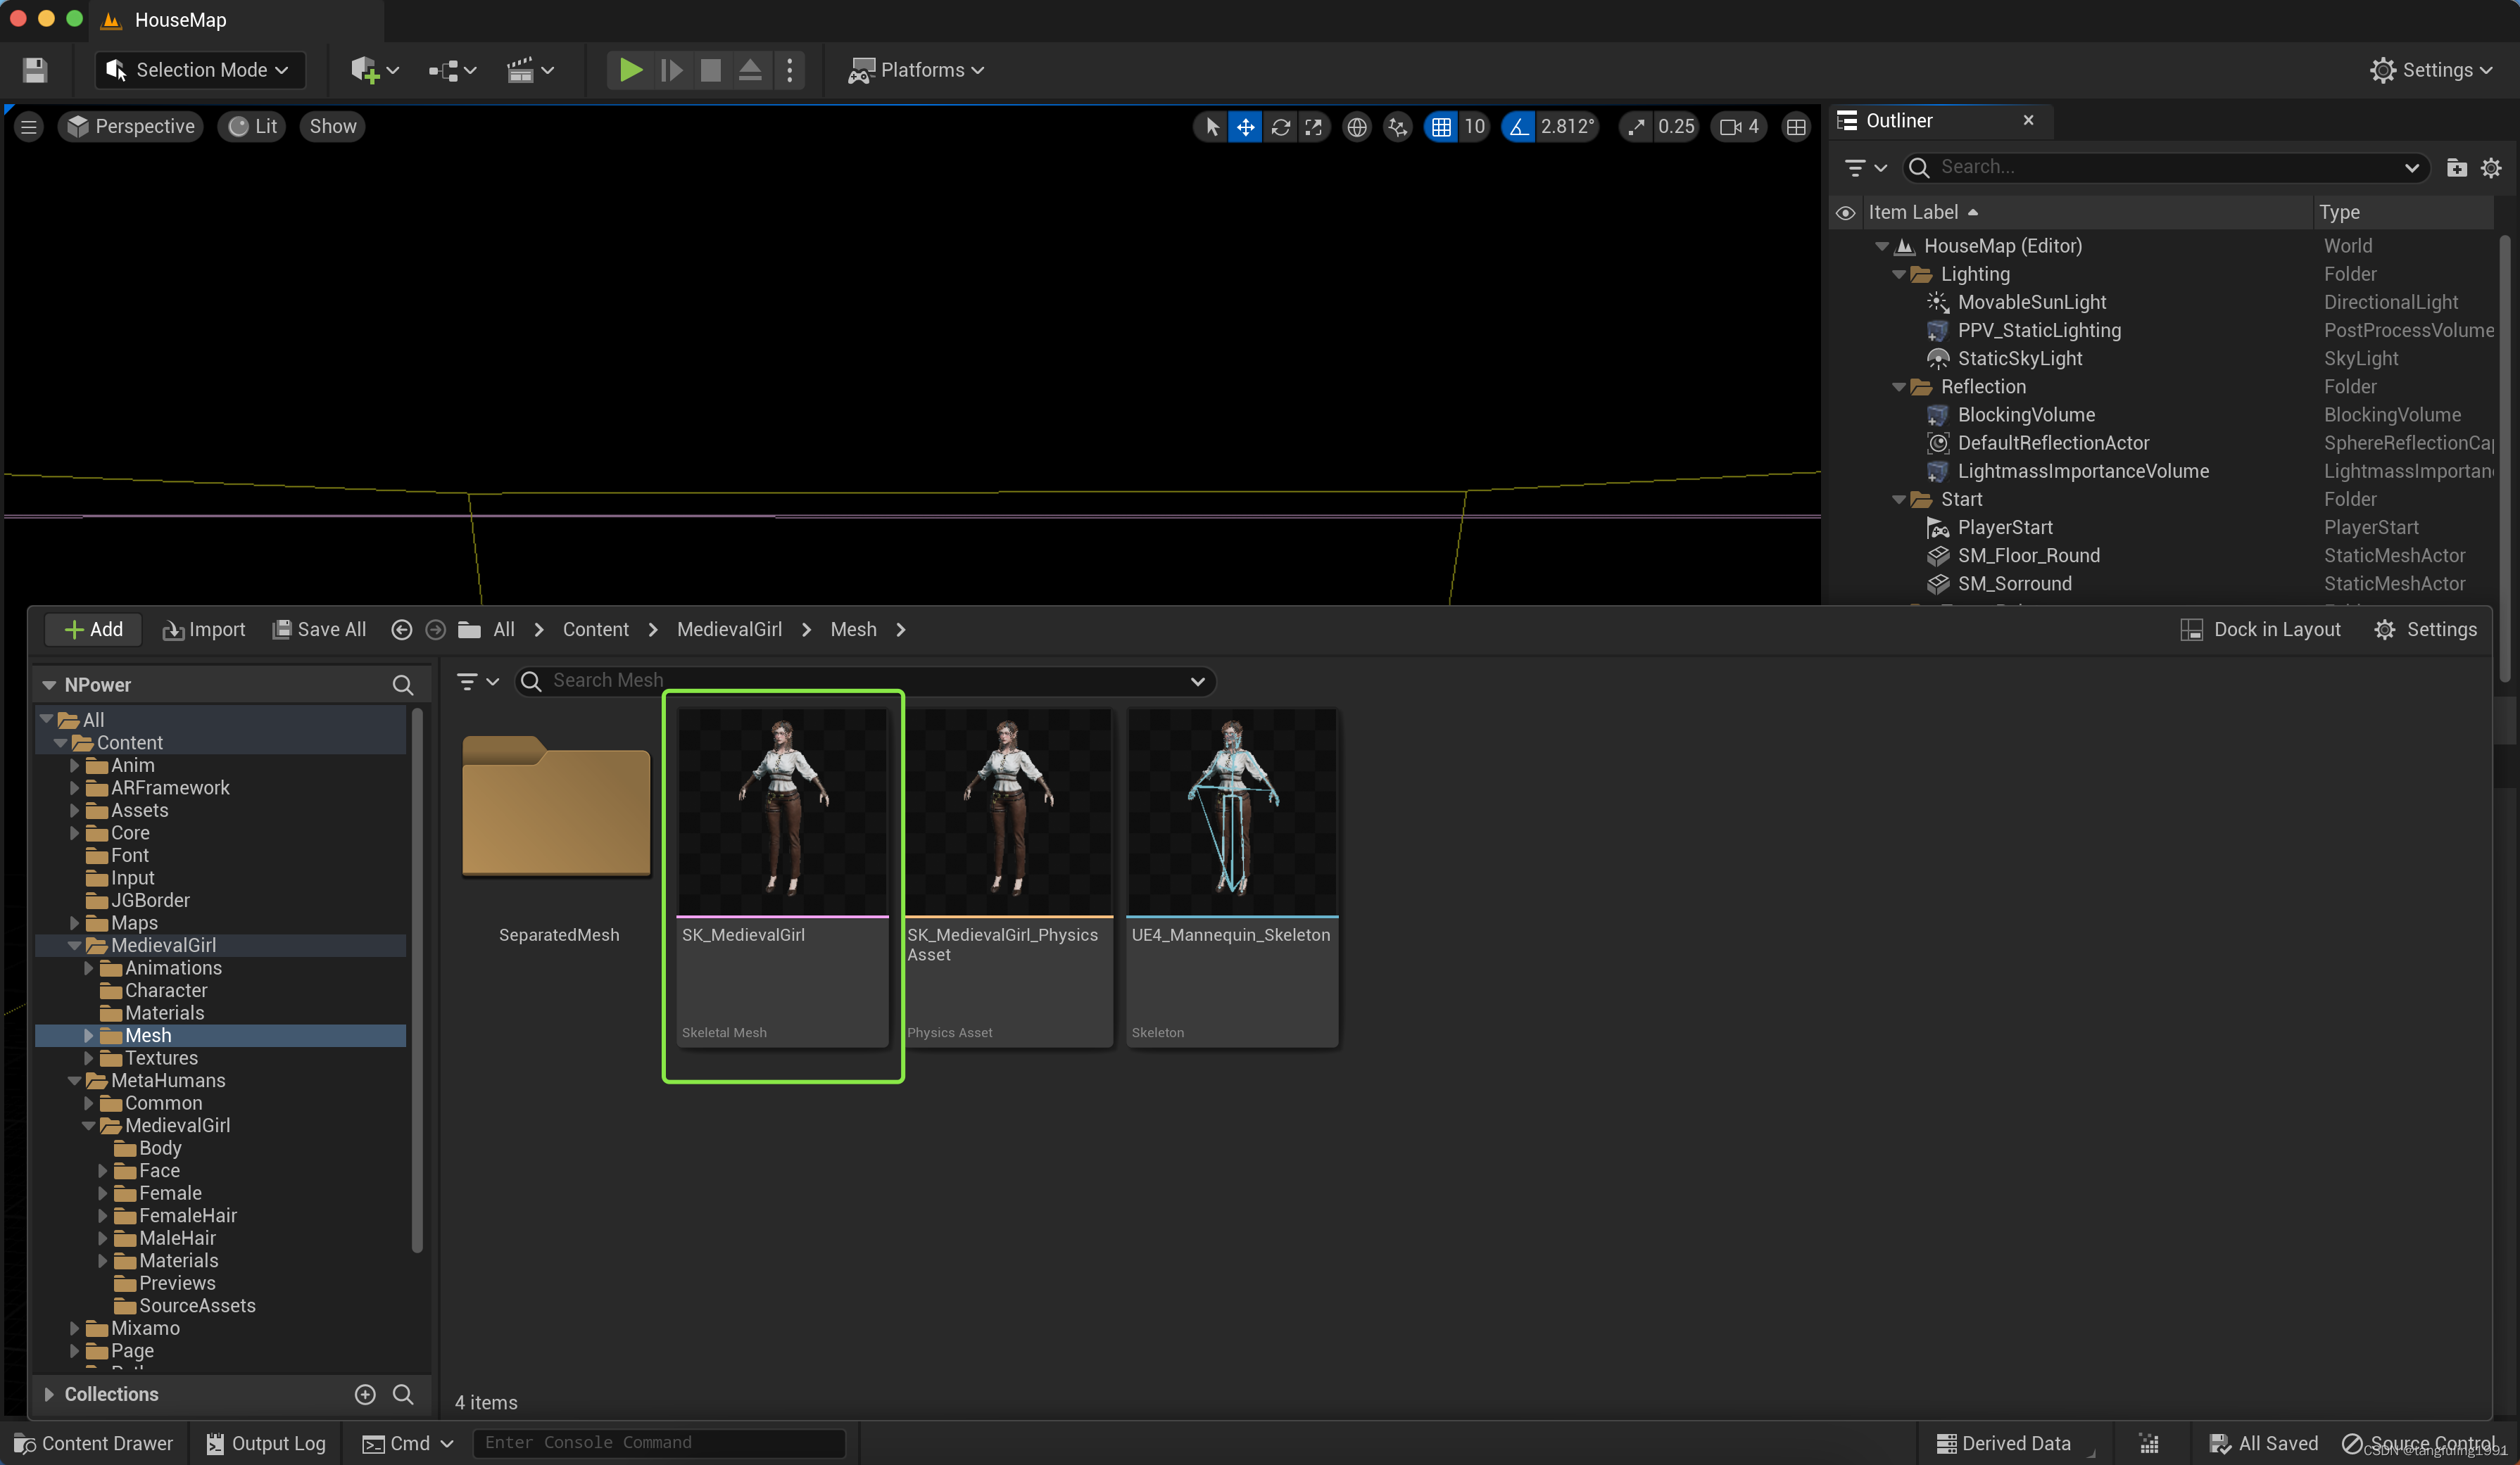Open the viewport hamburger options menu

(x=29, y=127)
